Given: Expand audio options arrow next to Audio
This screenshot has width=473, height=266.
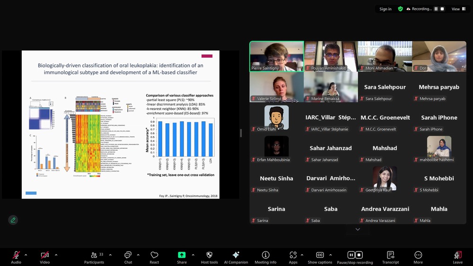Looking at the screenshot, I should (x=26, y=255).
